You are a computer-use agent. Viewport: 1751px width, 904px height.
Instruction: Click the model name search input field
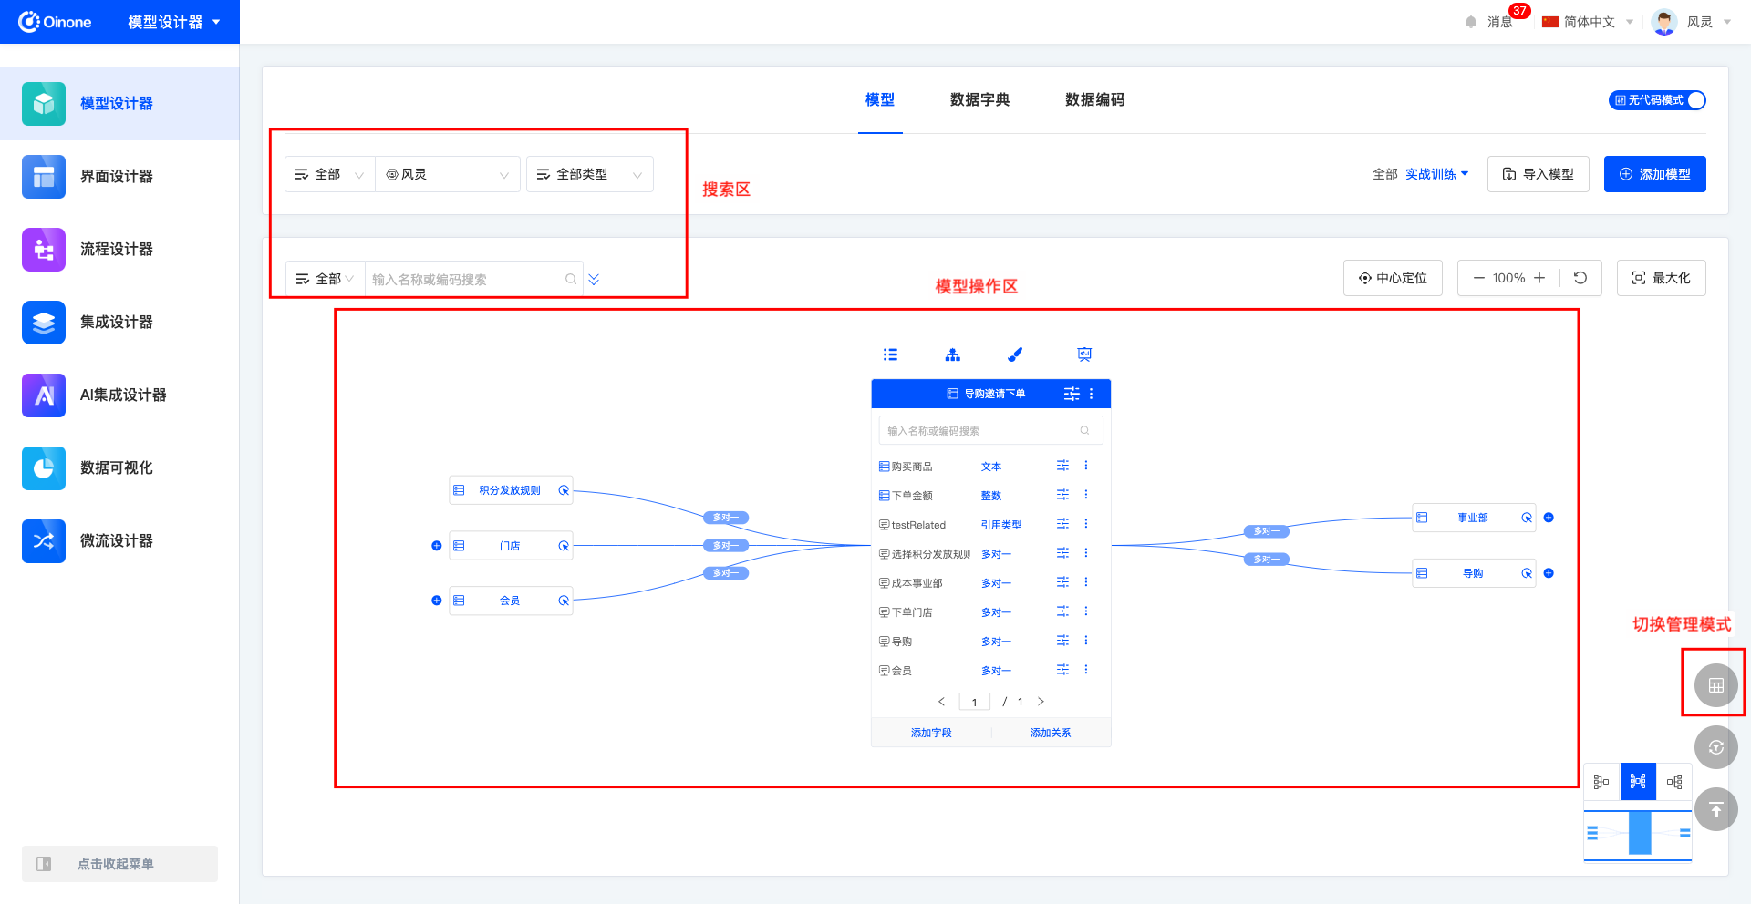point(465,280)
